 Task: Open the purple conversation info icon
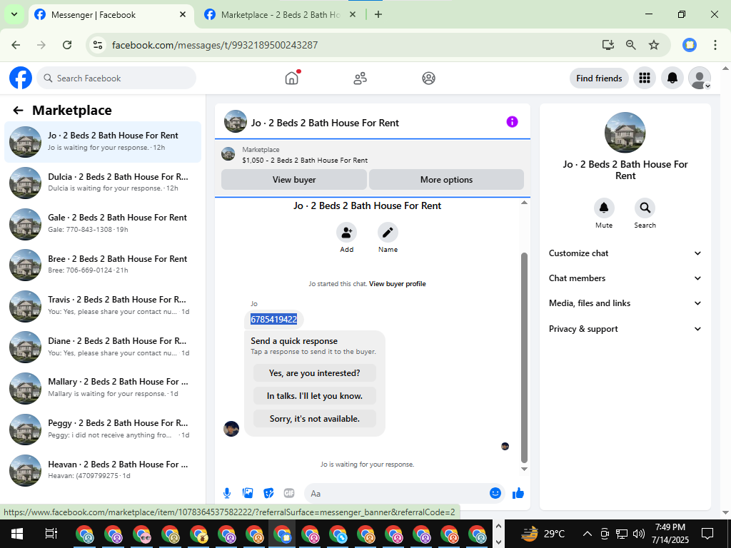point(512,121)
